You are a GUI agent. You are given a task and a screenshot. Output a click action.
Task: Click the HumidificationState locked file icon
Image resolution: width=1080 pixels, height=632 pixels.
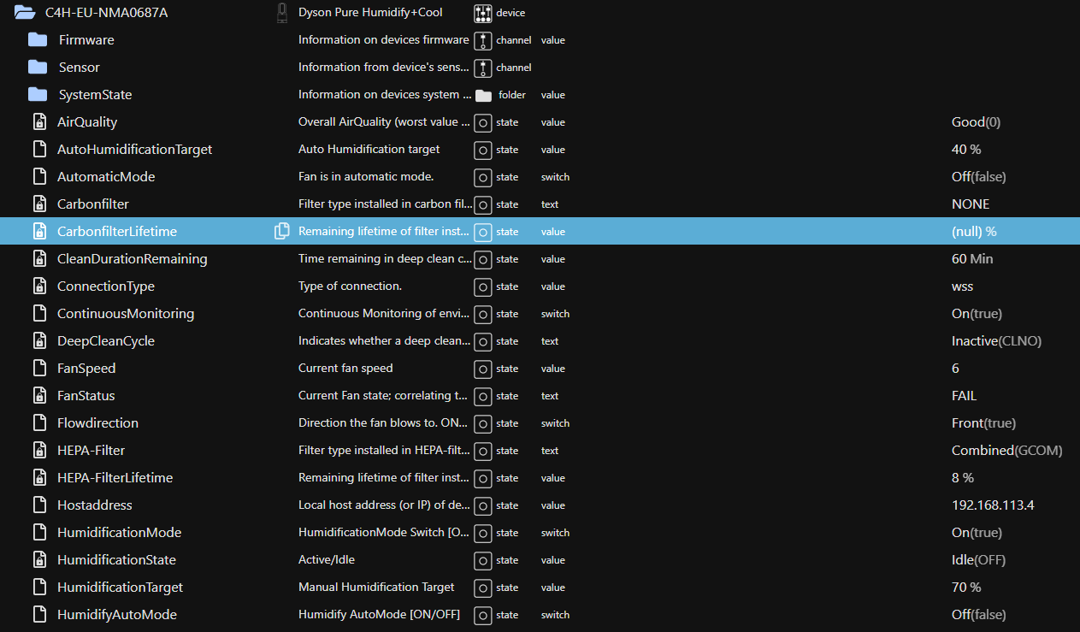(39, 560)
